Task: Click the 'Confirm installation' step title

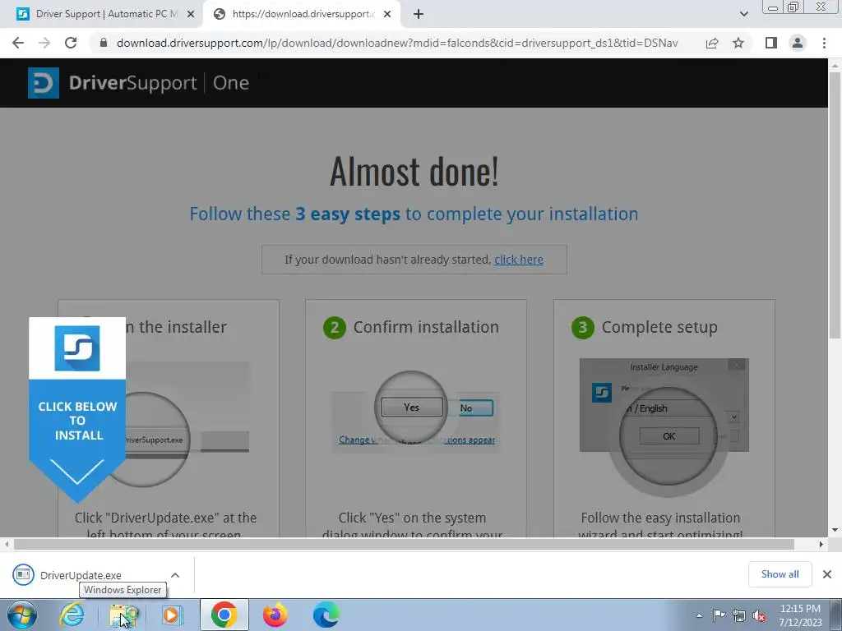Action: click(x=426, y=327)
